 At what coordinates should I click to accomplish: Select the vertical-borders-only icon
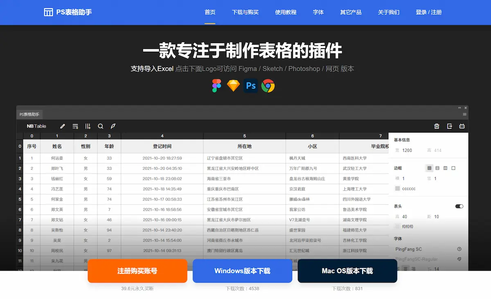[446, 168]
